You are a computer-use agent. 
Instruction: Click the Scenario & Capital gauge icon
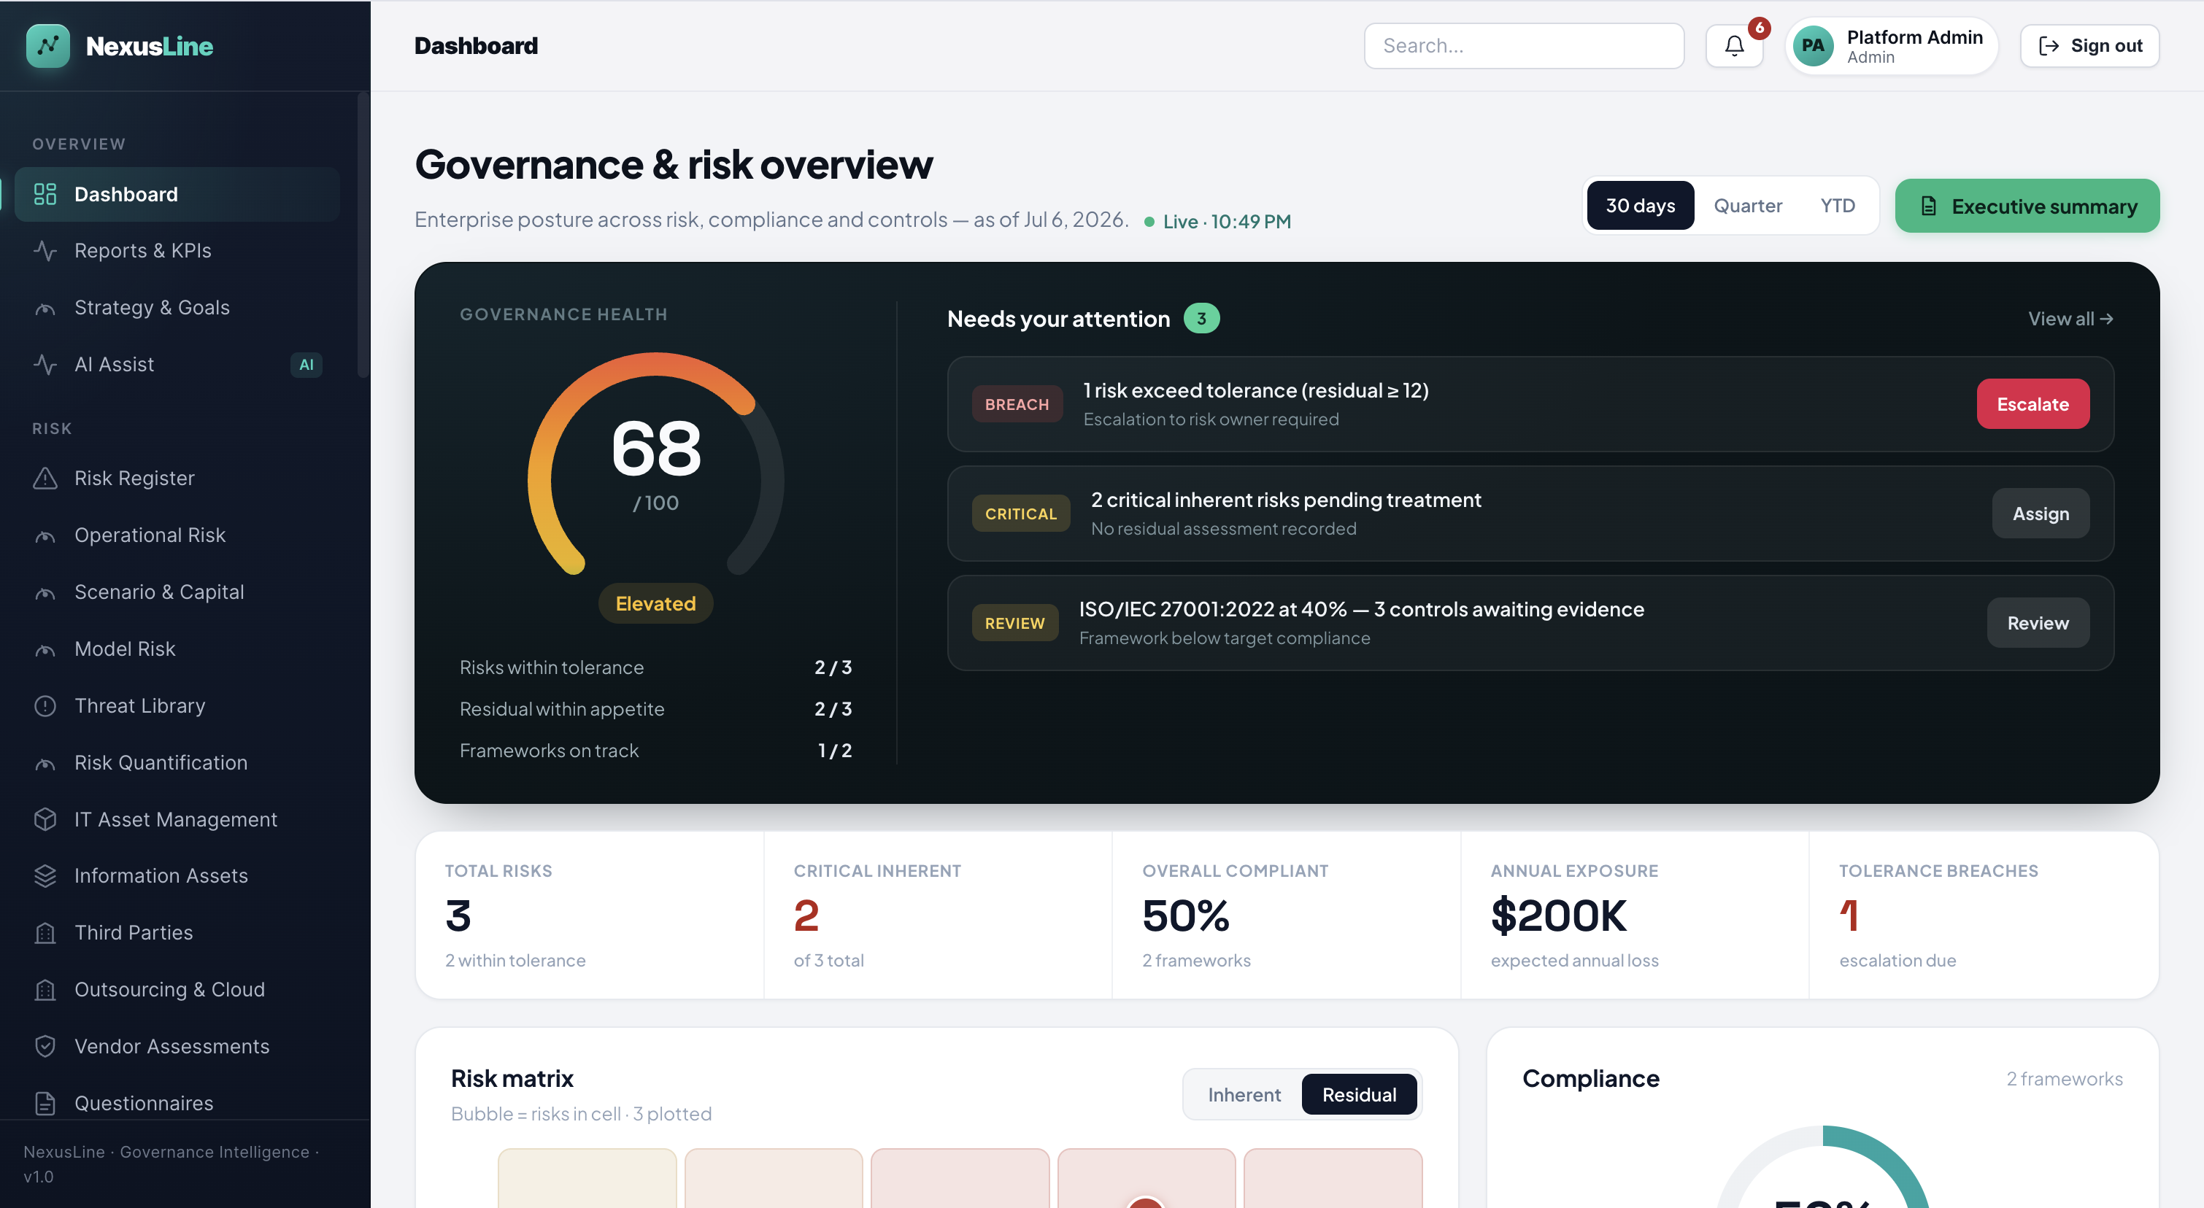click(x=45, y=592)
